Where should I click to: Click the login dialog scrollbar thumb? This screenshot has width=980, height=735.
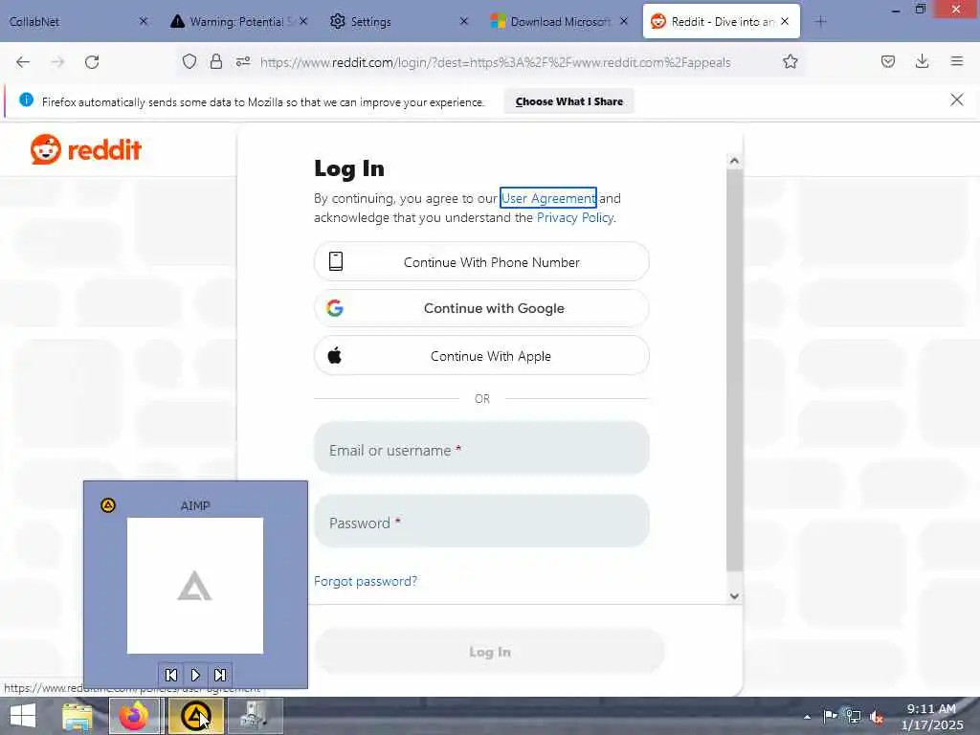(x=734, y=370)
